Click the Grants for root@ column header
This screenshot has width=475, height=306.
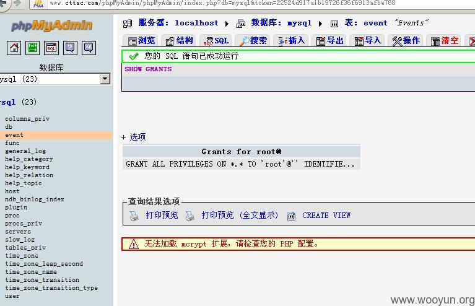click(x=241, y=152)
